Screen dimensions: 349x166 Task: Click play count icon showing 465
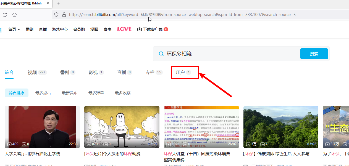point(10,144)
